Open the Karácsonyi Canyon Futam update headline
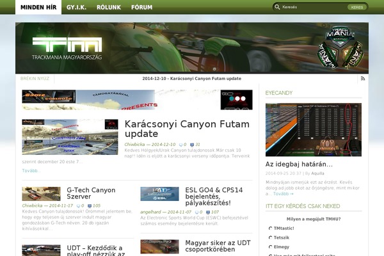Screen dimensions: 384x256 [187, 129]
